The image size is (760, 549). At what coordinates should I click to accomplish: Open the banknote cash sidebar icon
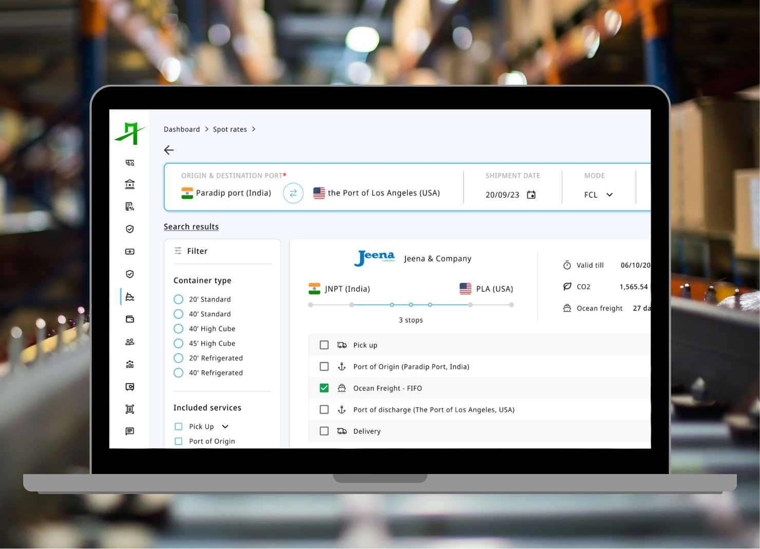coord(130,252)
